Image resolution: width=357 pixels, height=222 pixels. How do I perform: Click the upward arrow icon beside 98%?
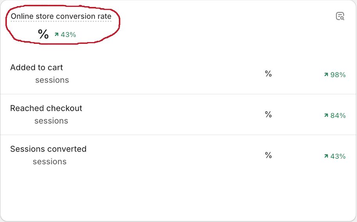click(x=326, y=75)
